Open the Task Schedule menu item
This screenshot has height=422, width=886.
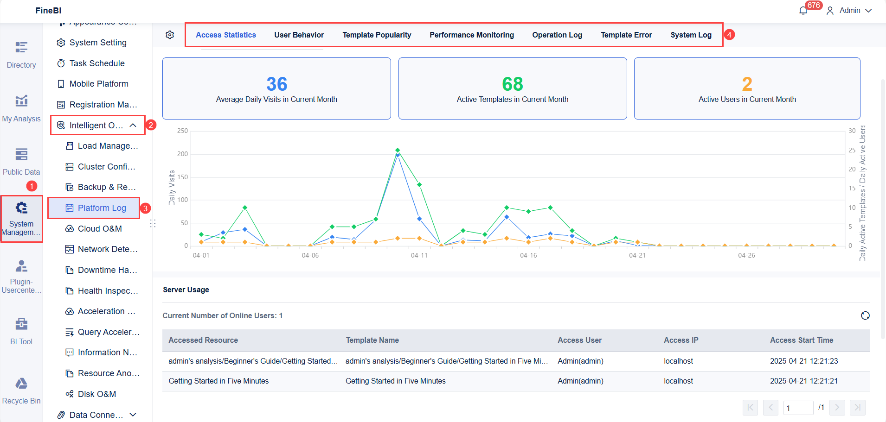coord(96,63)
